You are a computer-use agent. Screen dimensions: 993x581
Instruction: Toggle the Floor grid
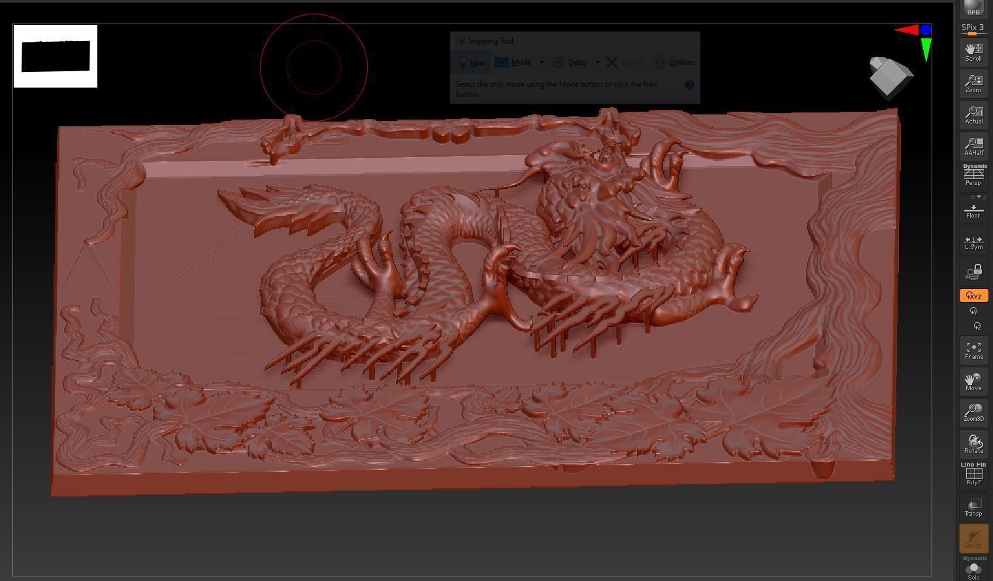973,208
